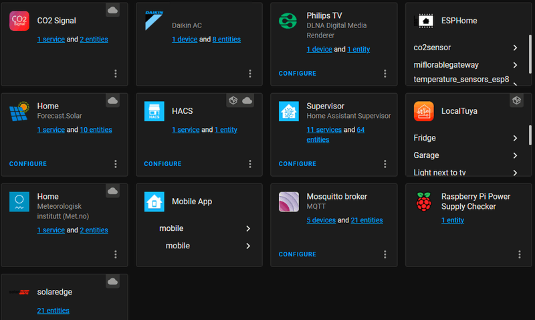Screen dimensions: 535x320
Task: Click CONFIGURE on Philips TV card
Action: pos(298,74)
